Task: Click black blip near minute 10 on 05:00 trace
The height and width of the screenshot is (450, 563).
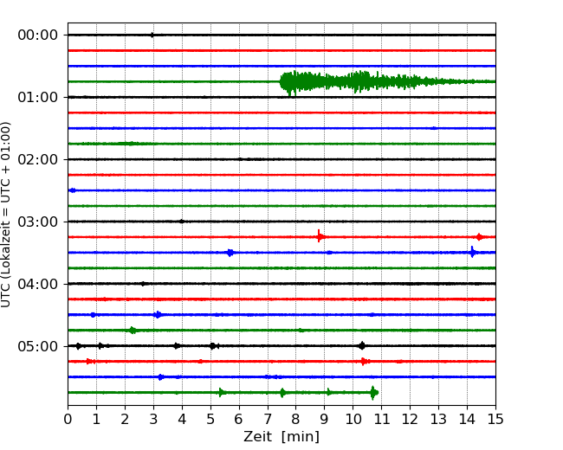Action: pyautogui.click(x=362, y=346)
